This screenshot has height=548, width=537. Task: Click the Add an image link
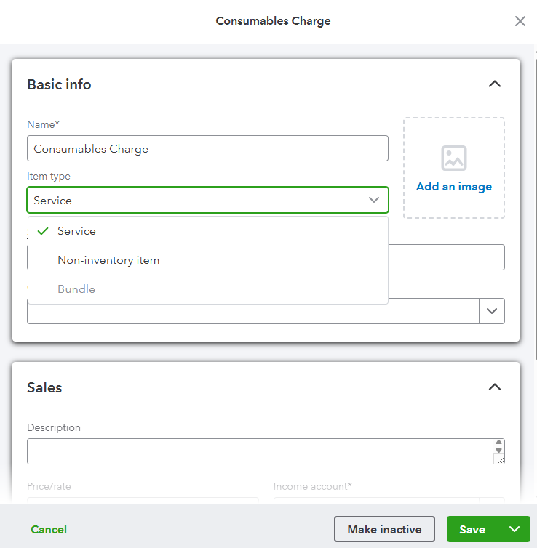pos(454,187)
